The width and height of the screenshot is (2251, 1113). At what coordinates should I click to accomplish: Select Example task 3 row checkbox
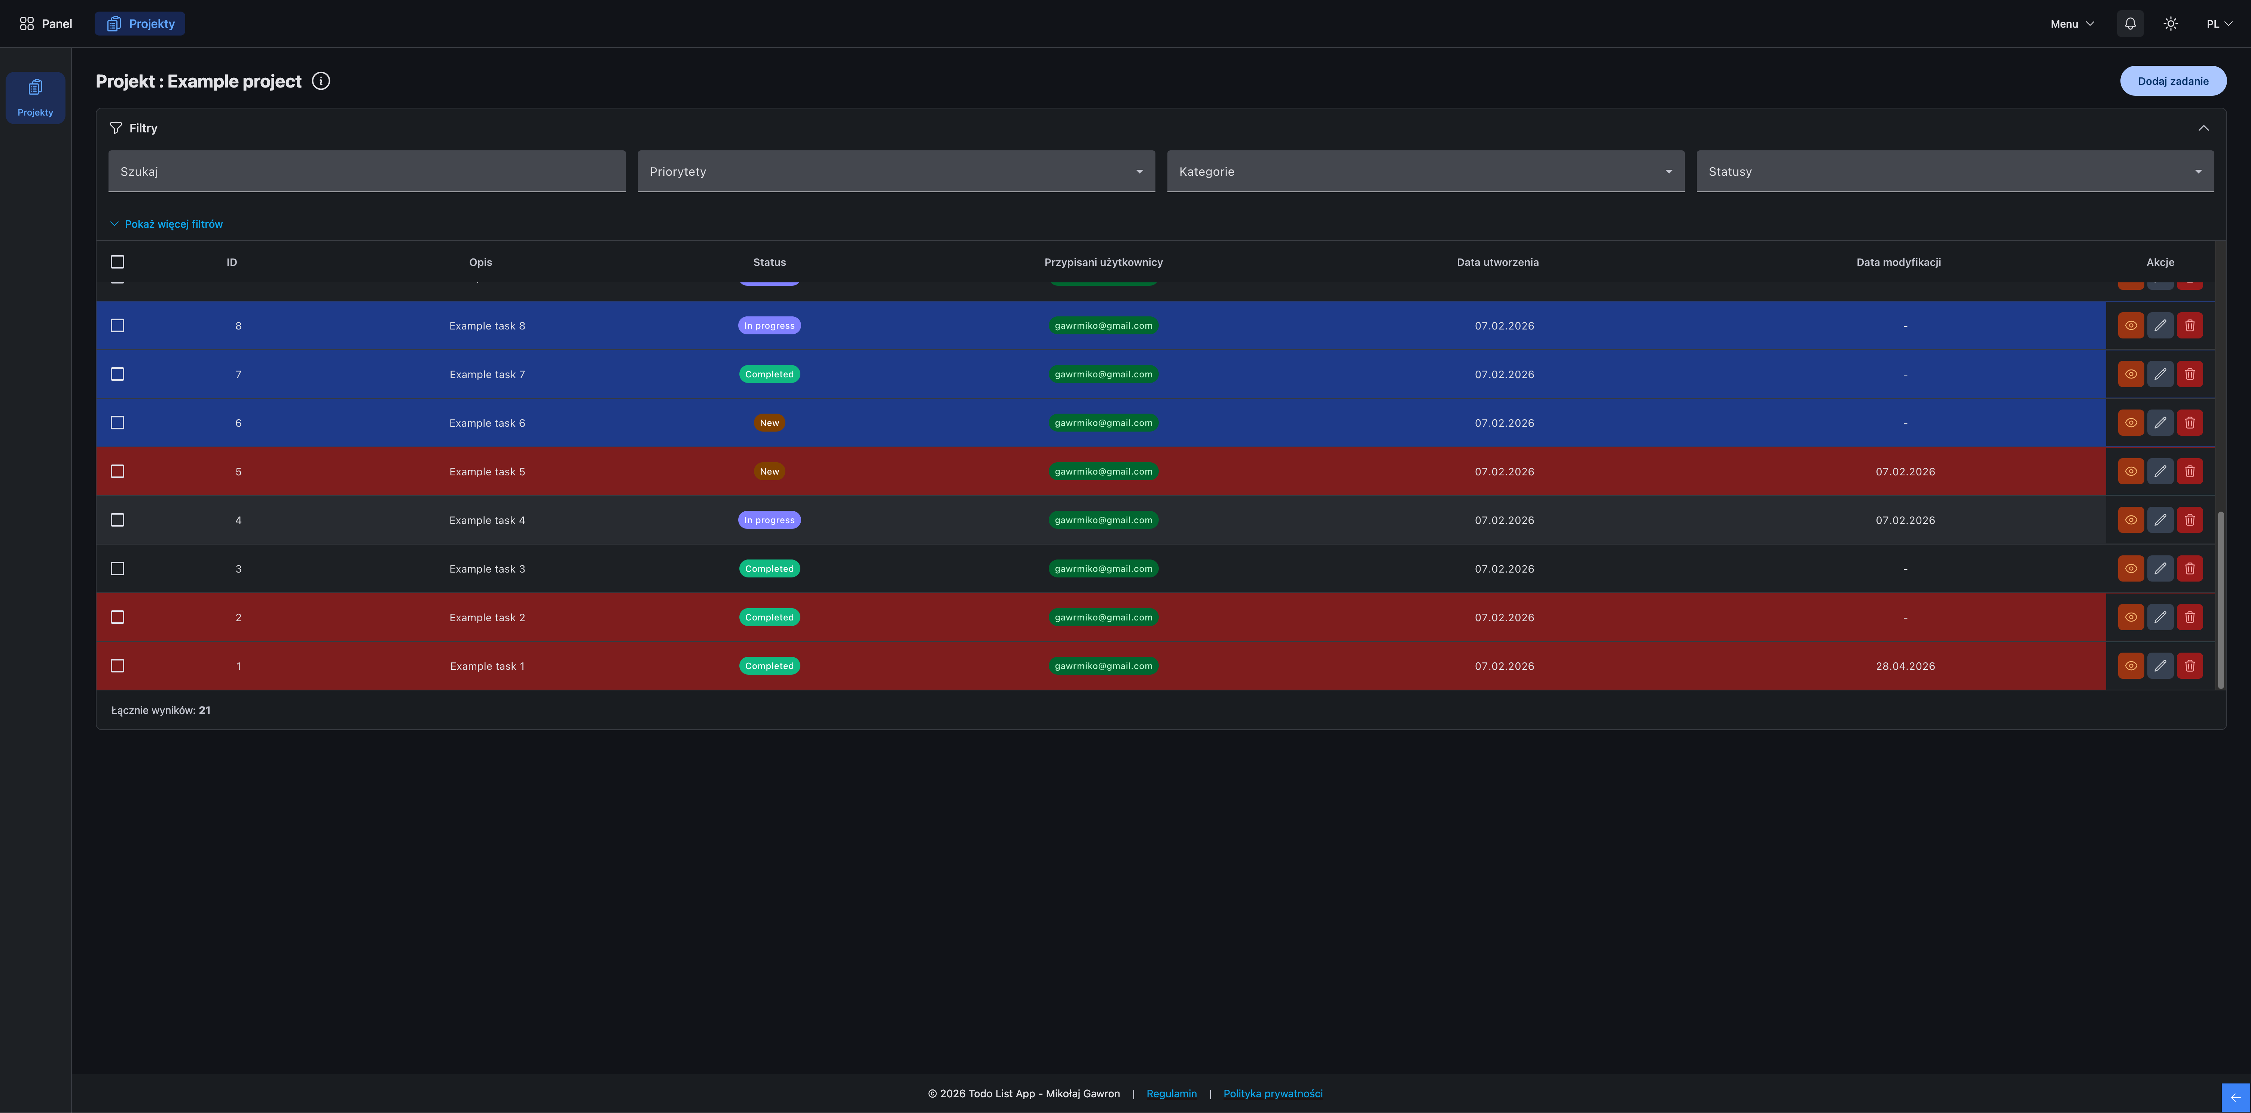tap(118, 569)
